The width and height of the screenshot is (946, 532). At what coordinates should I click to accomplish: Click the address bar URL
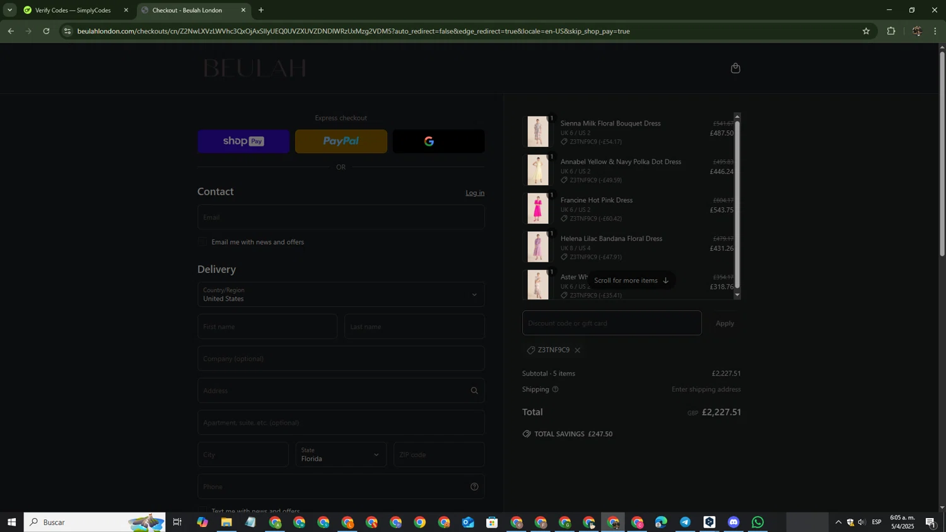click(353, 31)
